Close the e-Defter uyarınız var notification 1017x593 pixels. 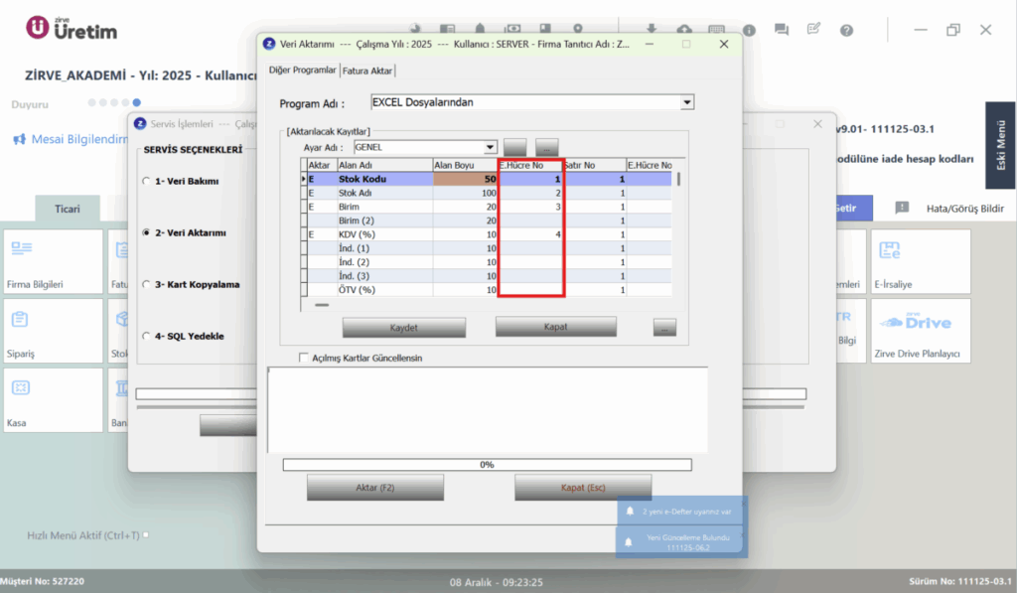(744, 504)
